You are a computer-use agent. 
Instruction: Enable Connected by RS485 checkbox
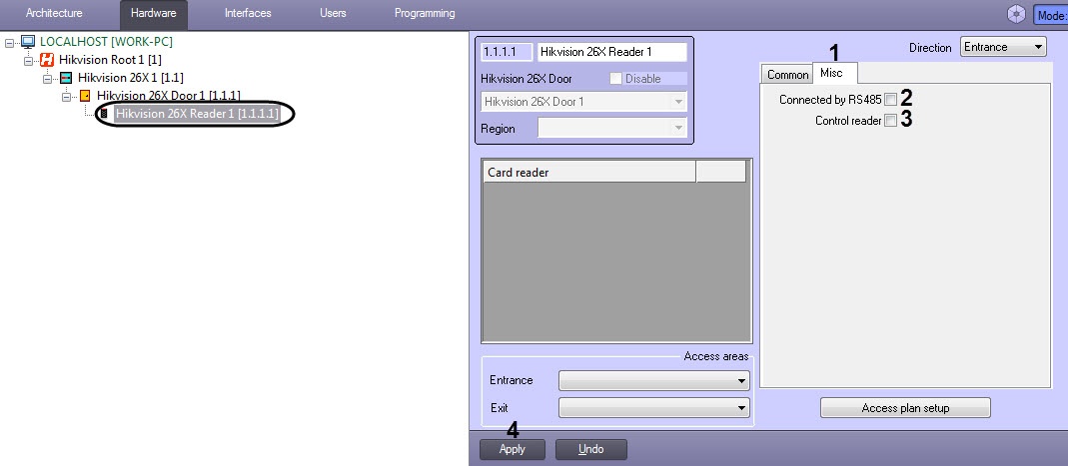coord(891,100)
